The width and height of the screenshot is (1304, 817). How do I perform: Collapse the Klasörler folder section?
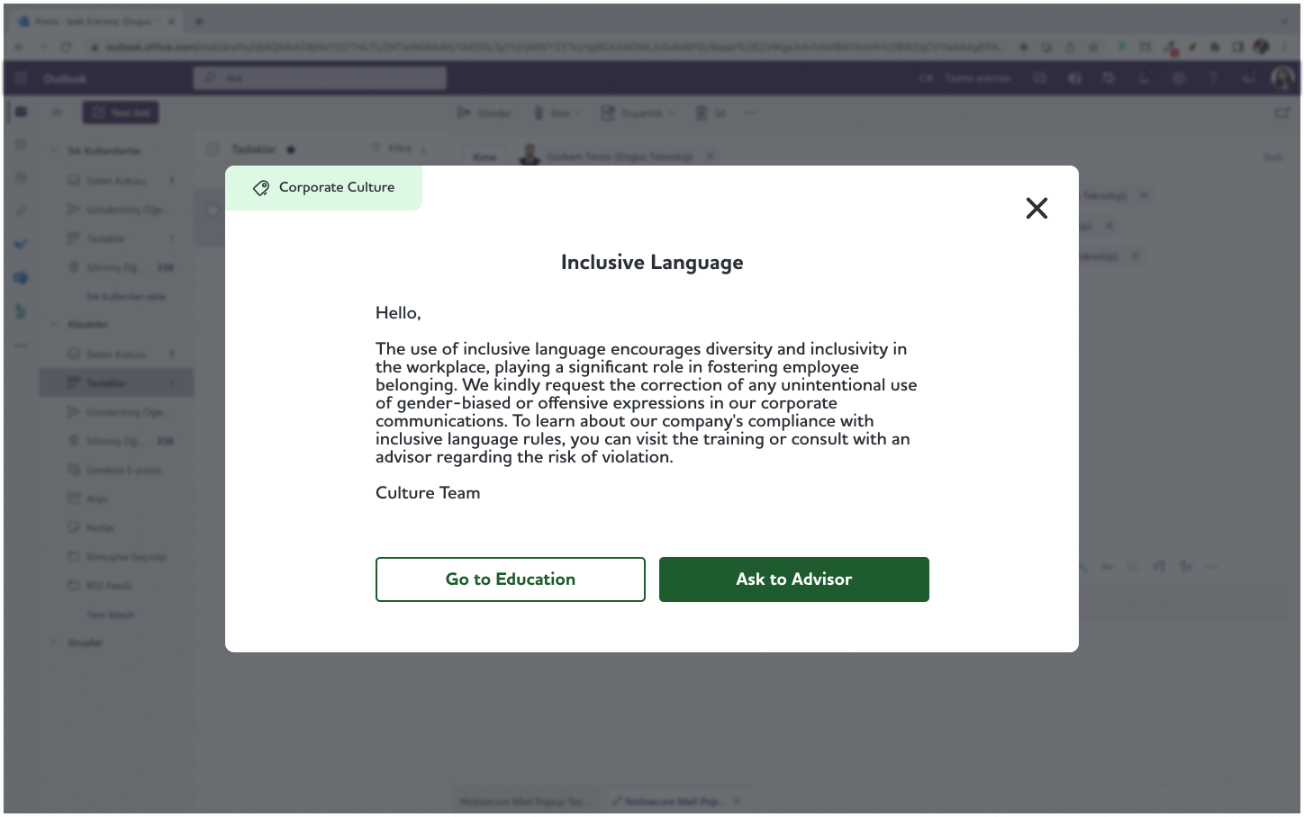(x=54, y=324)
